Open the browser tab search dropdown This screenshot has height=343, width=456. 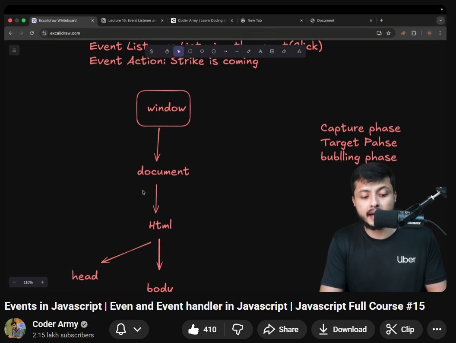coord(440,20)
